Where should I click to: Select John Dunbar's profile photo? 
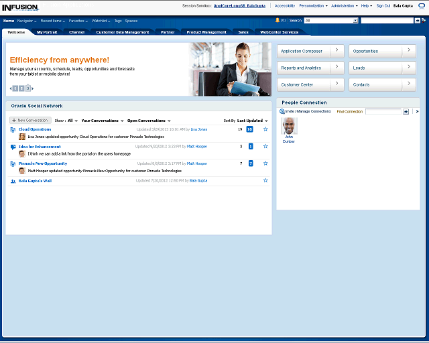289,126
